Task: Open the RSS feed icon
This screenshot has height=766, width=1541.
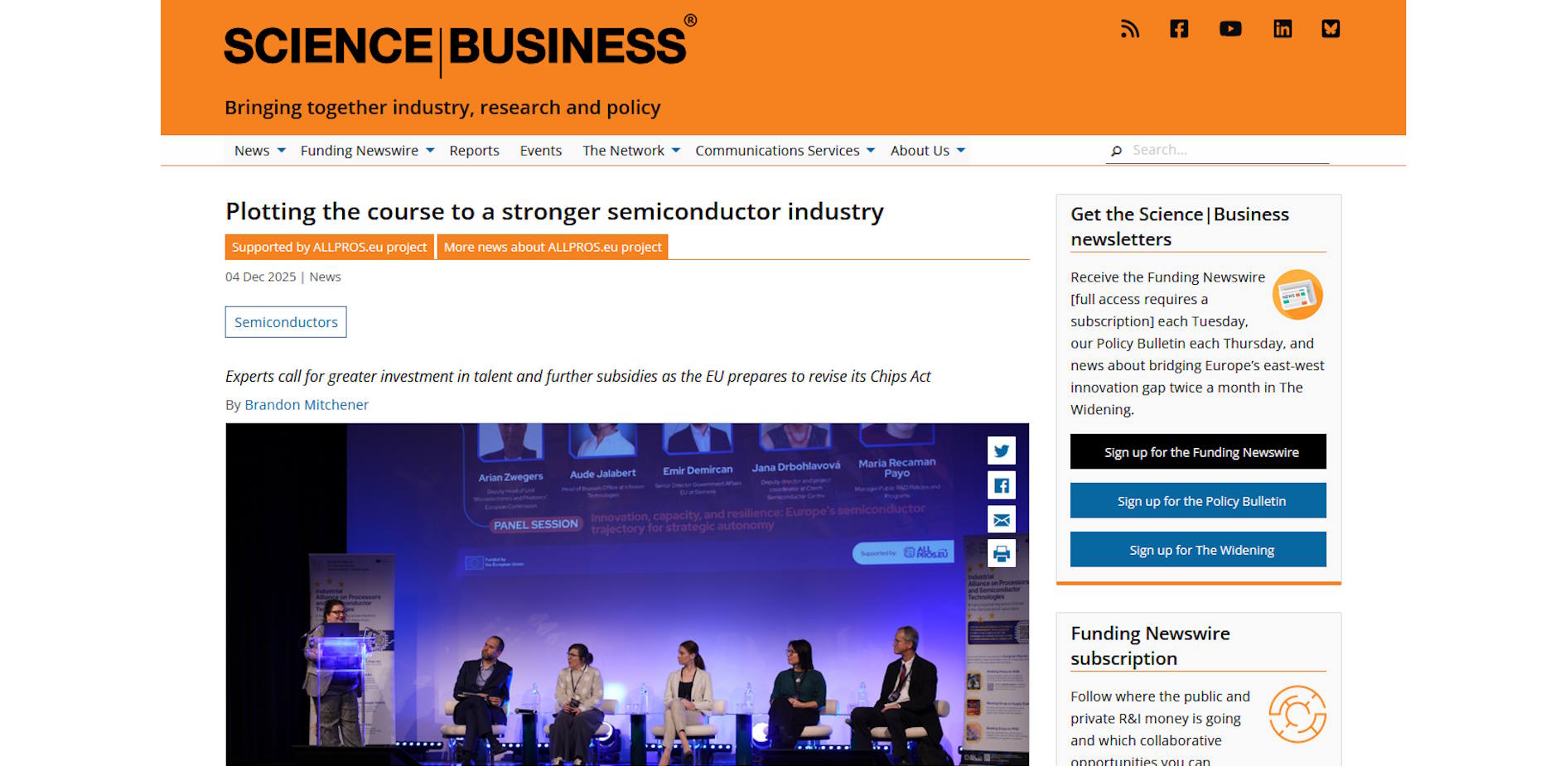Action: click(1129, 29)
